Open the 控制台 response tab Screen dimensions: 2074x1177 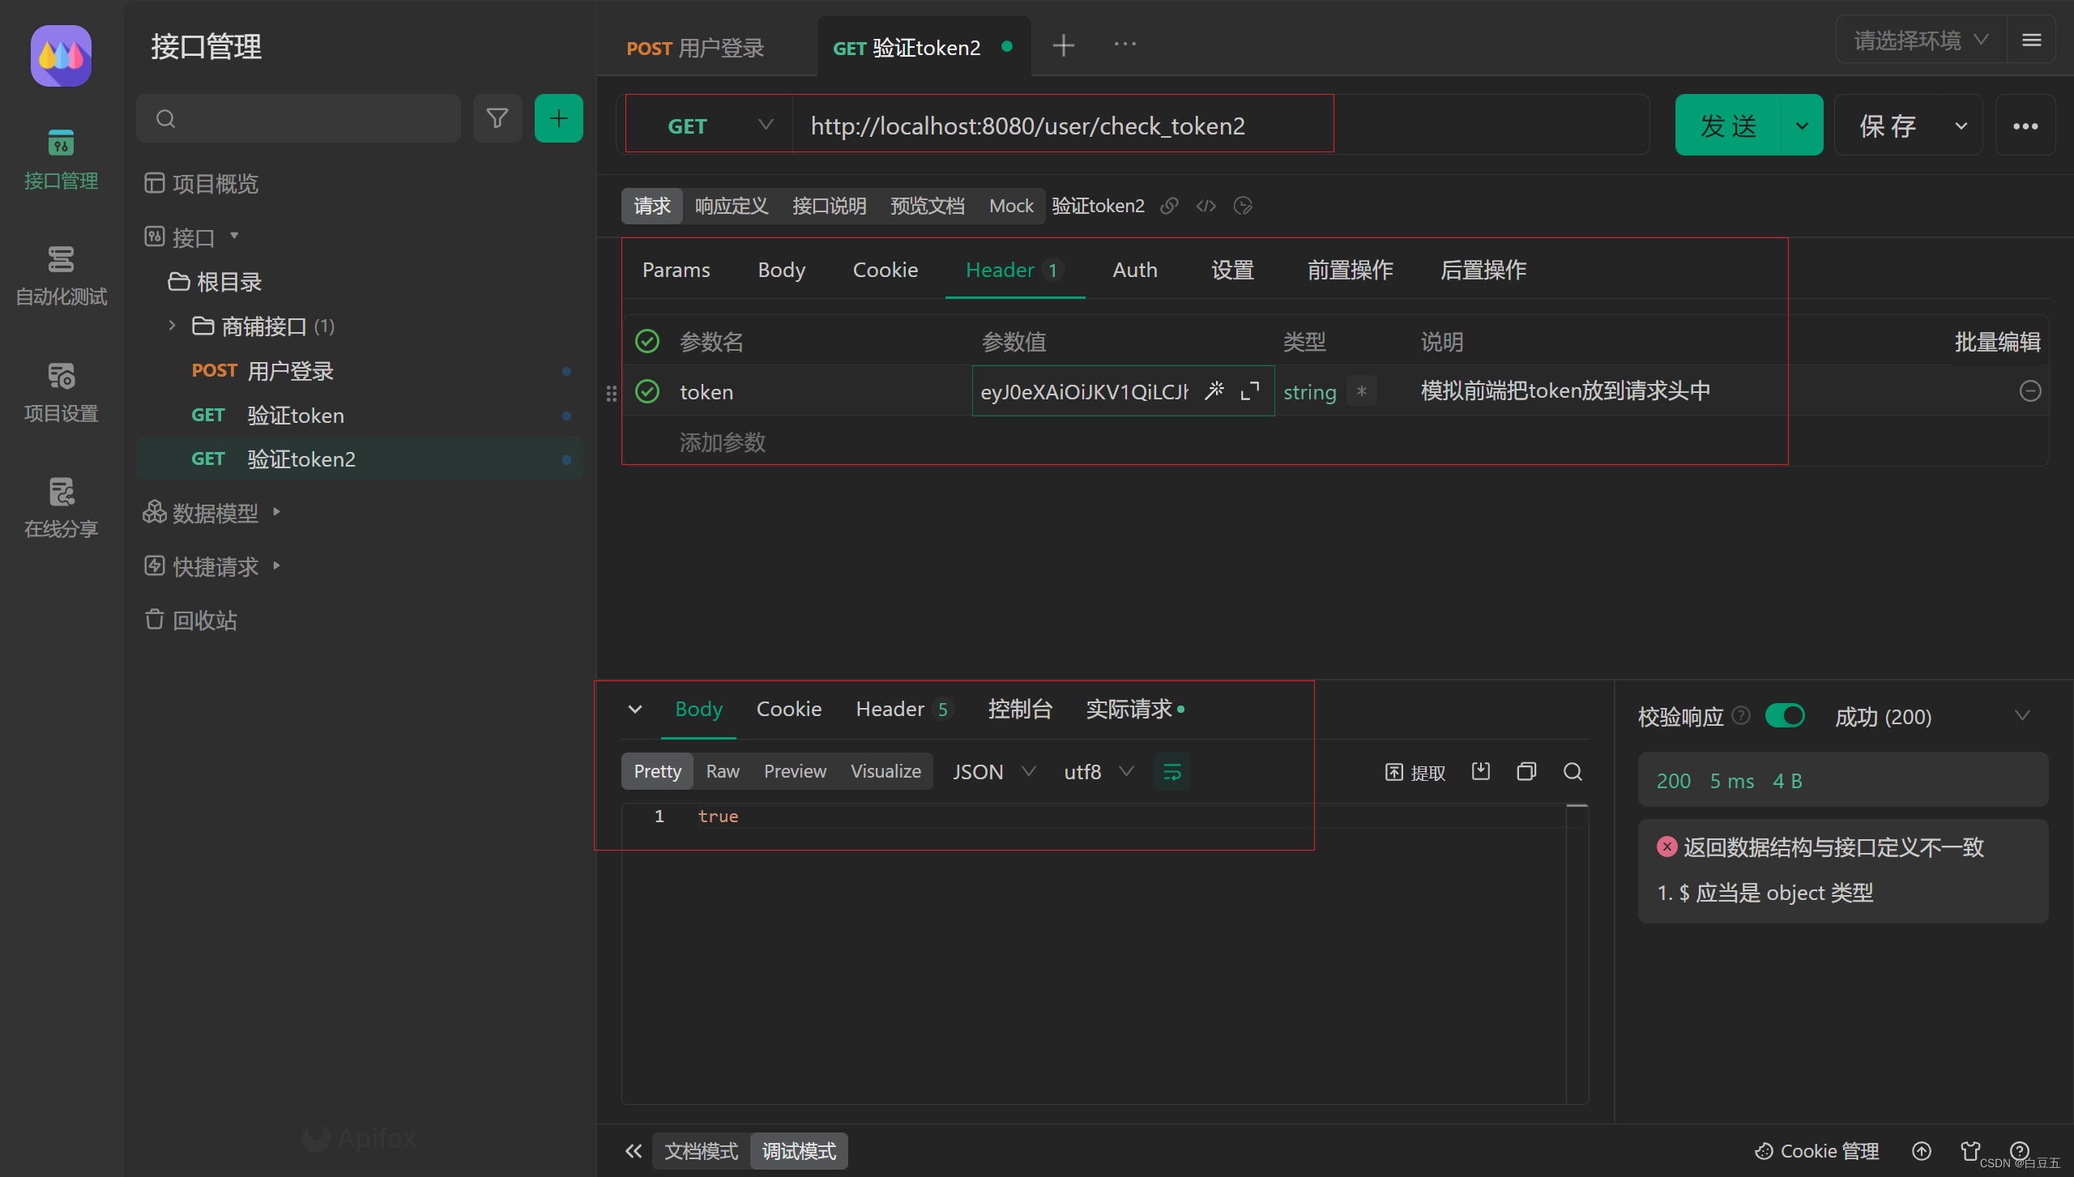[x=1019, y=709]
